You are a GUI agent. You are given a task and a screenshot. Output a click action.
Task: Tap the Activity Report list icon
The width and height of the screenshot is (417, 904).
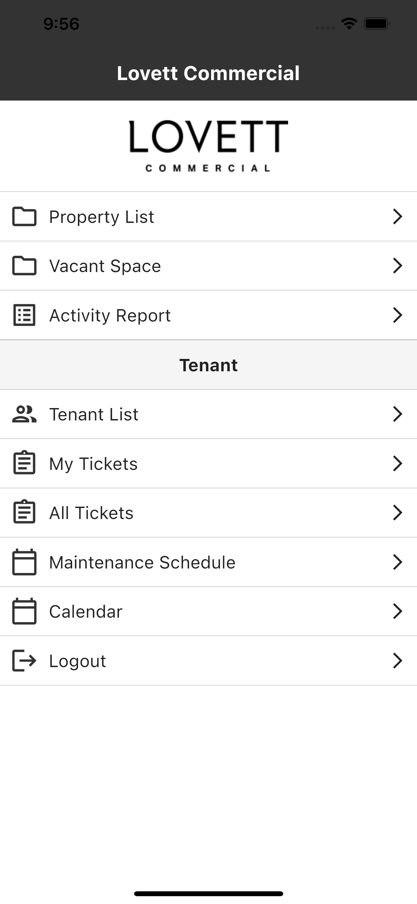click(24, 315)
